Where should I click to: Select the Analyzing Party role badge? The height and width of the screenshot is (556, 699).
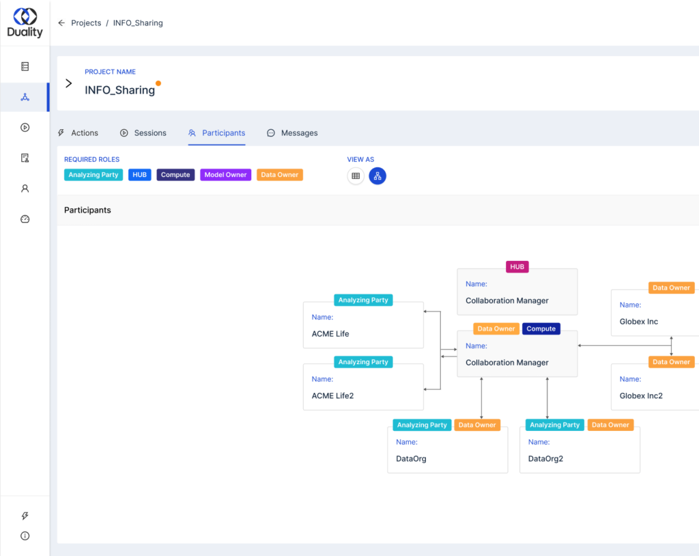click(93, 174)
